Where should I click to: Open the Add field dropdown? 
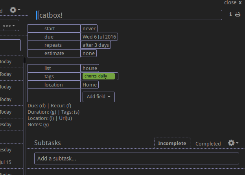tap(99, 97)
